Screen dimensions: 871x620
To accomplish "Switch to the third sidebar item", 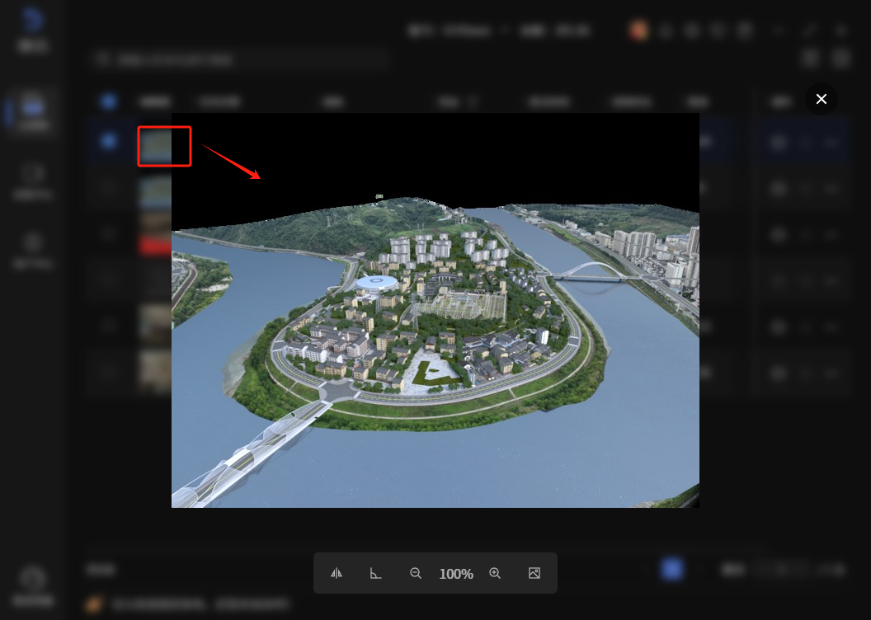I will (34, 179).
